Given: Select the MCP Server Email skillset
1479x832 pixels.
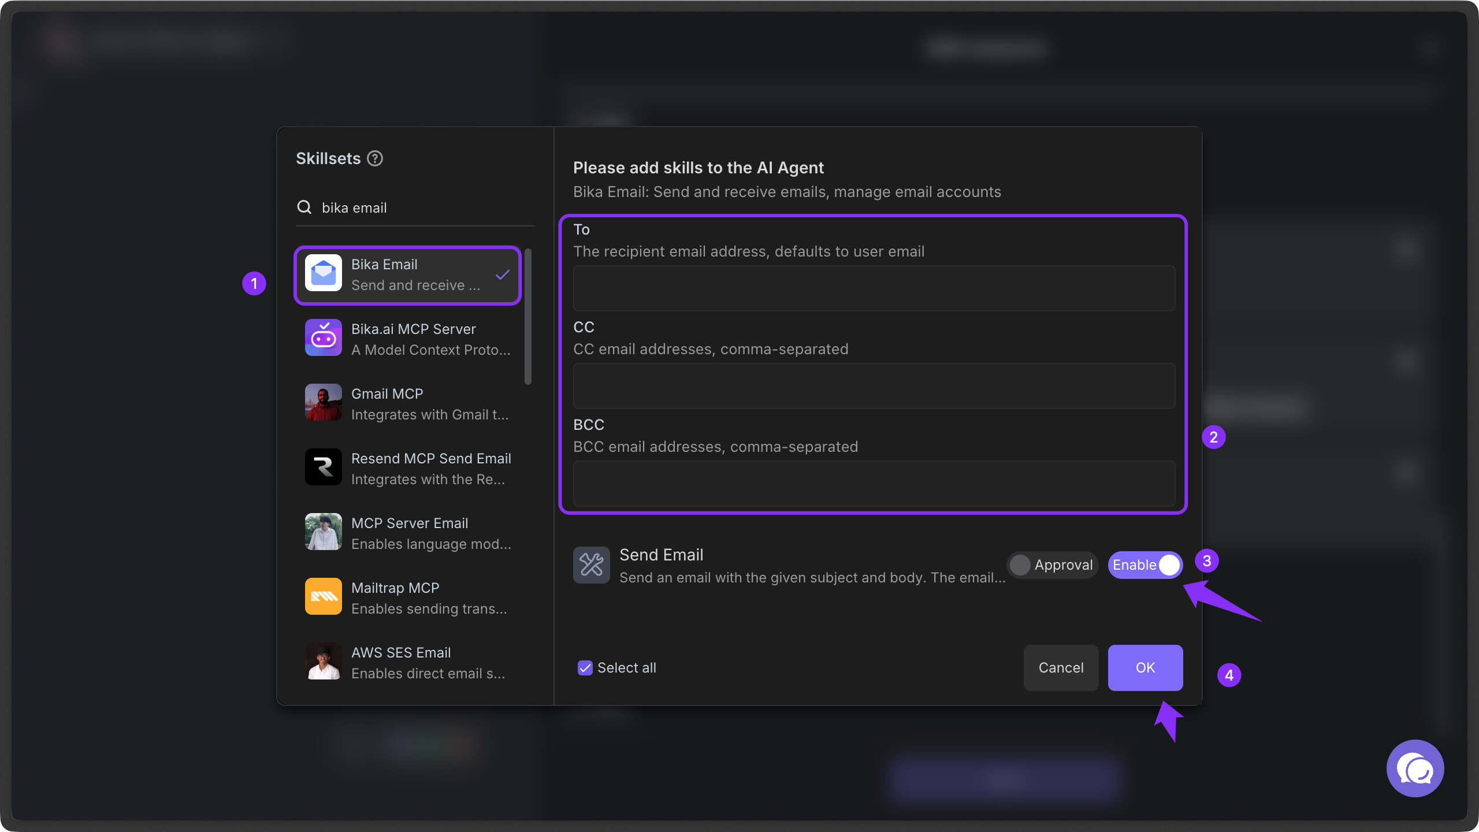Looking at the screenshot, I should click(x=409, y=533).
